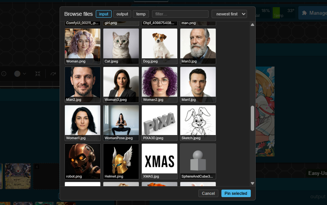Select the Helmet.png thumbnail

121,161
